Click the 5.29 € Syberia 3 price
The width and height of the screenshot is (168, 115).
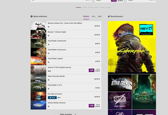(97, 71)
